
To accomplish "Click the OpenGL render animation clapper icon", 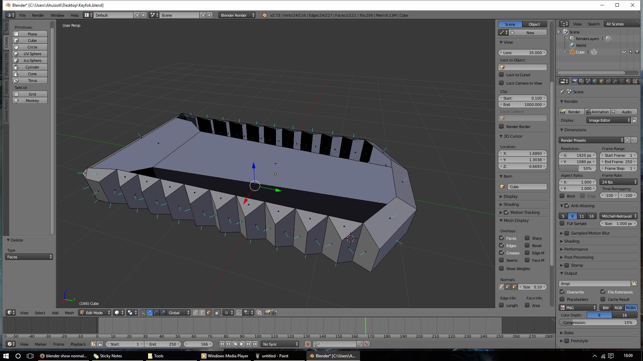I will click(x=274, y=313).
